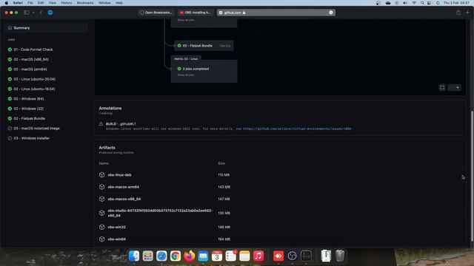Switch to the OBS Installing YouTube tab
The height and width of the screenshot is (266, 474).
click(196, 13)
